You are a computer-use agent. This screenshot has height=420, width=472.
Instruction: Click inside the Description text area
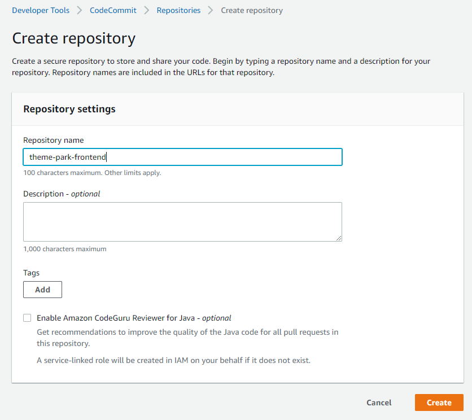pos(182,221)
